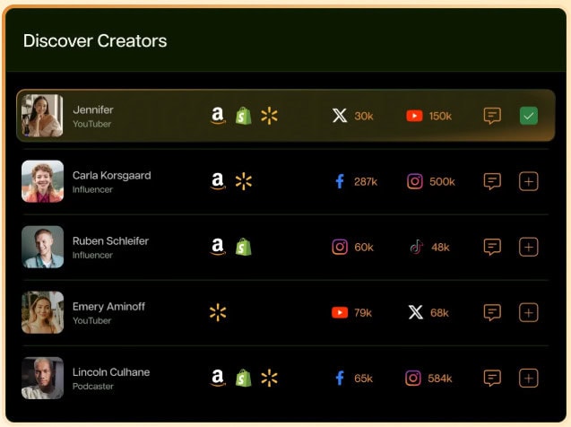571x427 pixels.
Task: Open Carla Korsgaard's Instagram 500k icon
Action: pos(415,181)
